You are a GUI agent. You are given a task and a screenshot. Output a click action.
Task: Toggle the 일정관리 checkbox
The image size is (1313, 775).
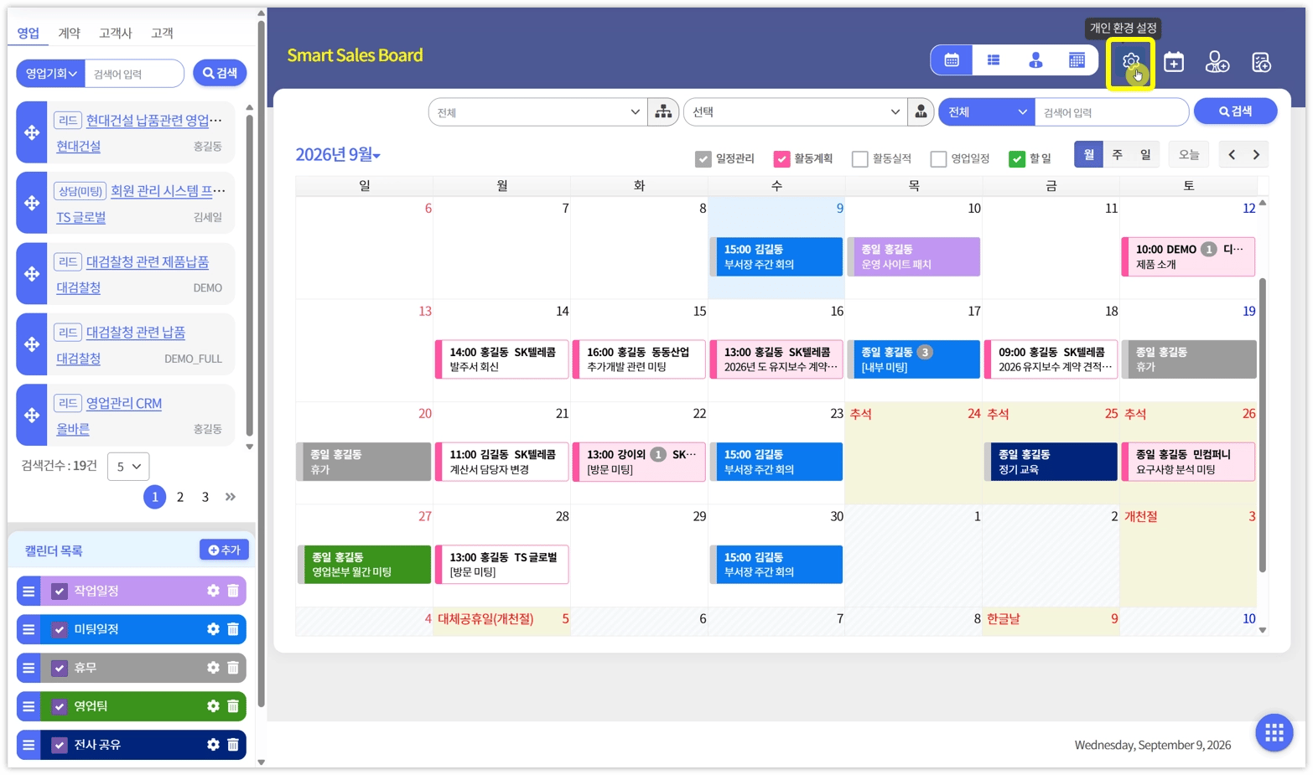(x=703, y=159)
